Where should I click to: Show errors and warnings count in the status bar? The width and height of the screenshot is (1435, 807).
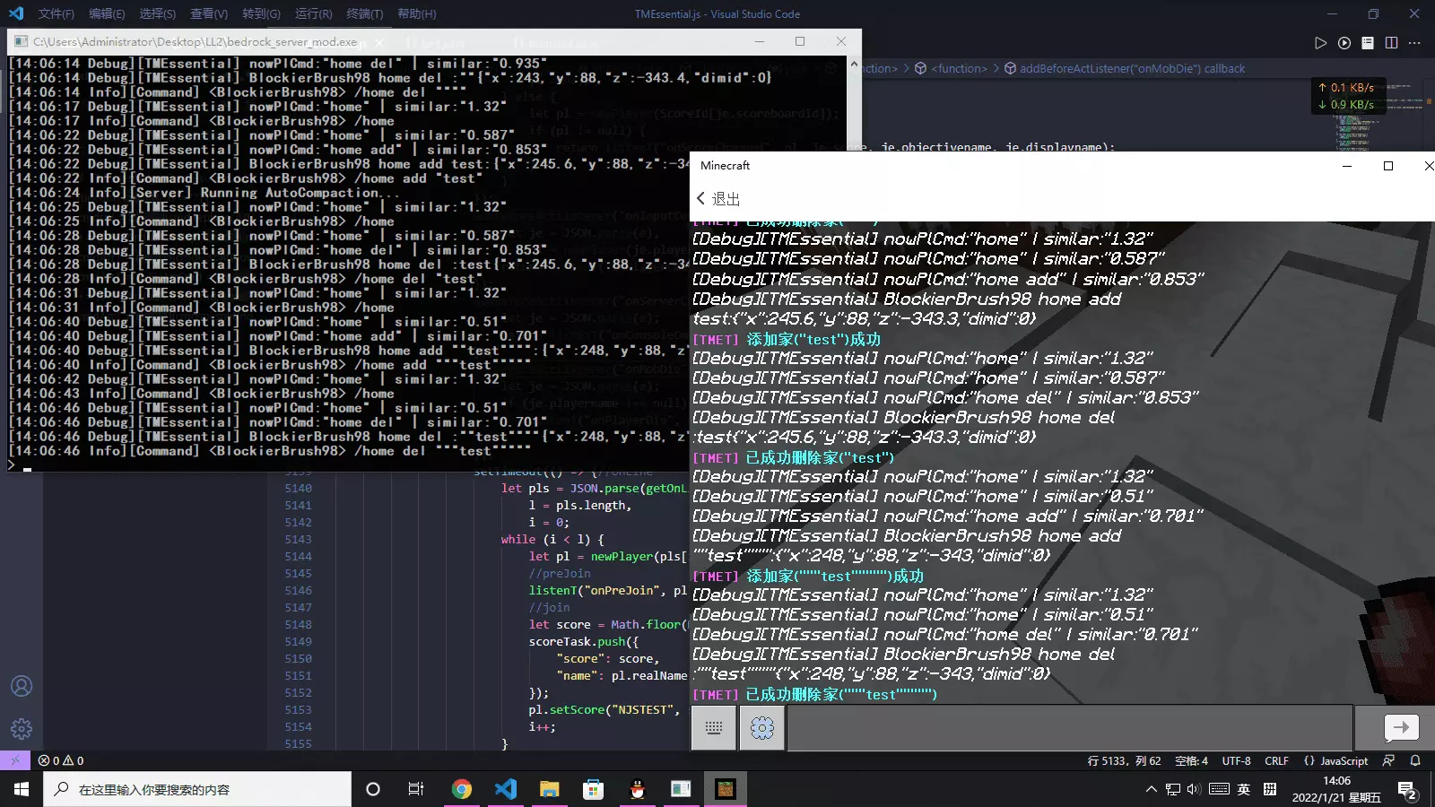click(61, 760)
